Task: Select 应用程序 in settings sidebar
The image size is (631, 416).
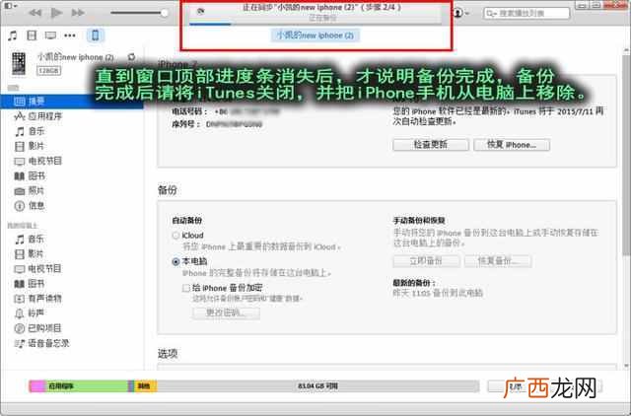Action: pos(38,116)
